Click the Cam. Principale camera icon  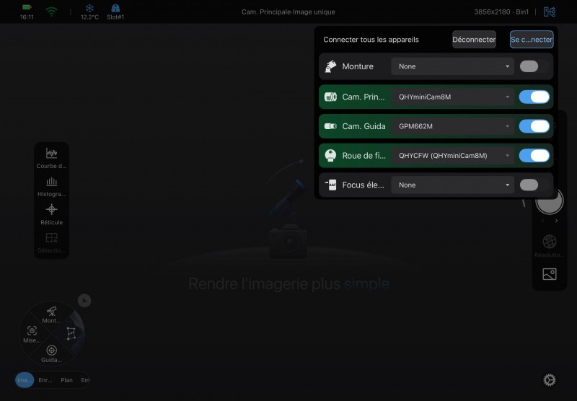[x=330, y=97]
